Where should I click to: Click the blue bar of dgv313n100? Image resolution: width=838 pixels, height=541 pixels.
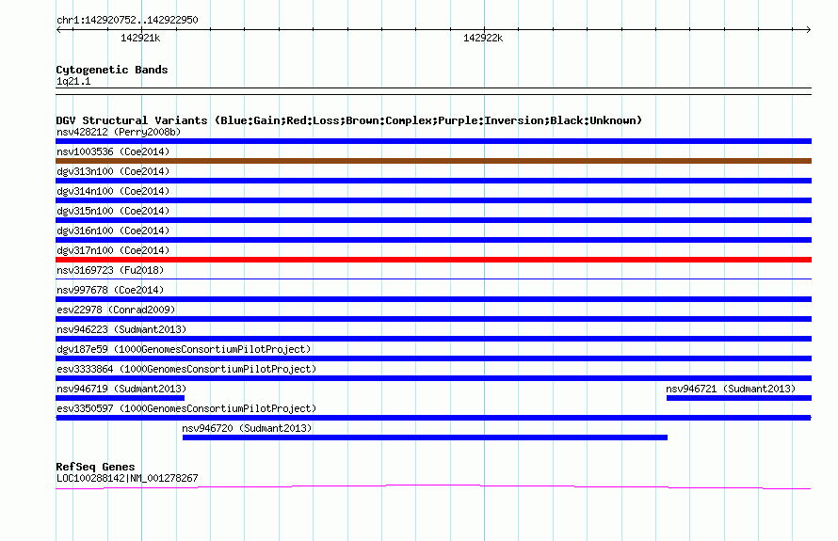[433, 181]
